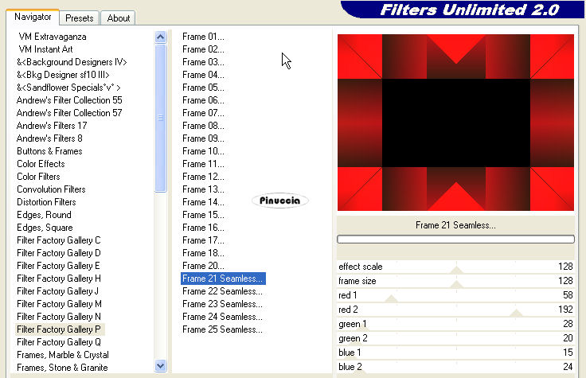The width and height of the screenshot is (586, 378).
Task: Select VM Extravaganza category
Action: click(x=53, y=37)
